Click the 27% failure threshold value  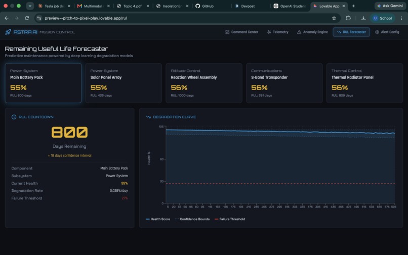(x=125, y=198)
